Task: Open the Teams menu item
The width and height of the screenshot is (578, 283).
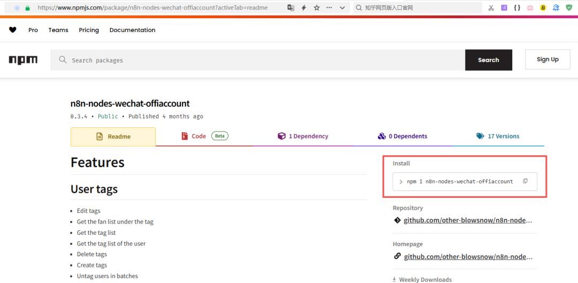Action: point(58,30)
